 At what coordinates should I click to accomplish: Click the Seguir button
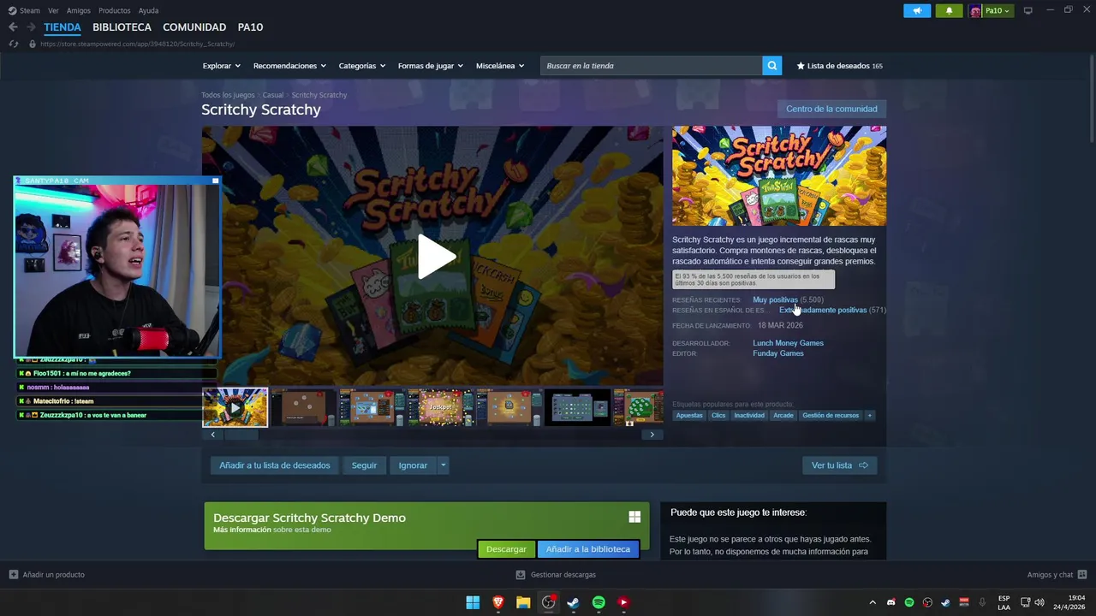coord(364,465)
